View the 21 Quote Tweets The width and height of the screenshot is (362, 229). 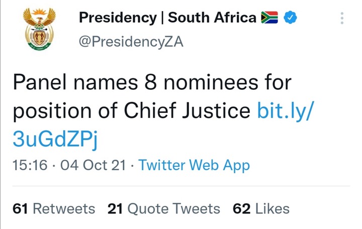(x=164, y=209)
